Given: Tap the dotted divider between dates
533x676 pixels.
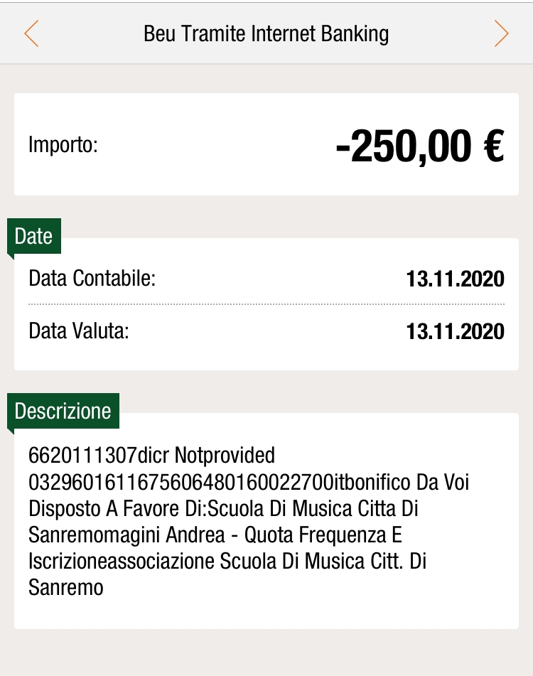Looking at the screenshot, I should (266, 304).
